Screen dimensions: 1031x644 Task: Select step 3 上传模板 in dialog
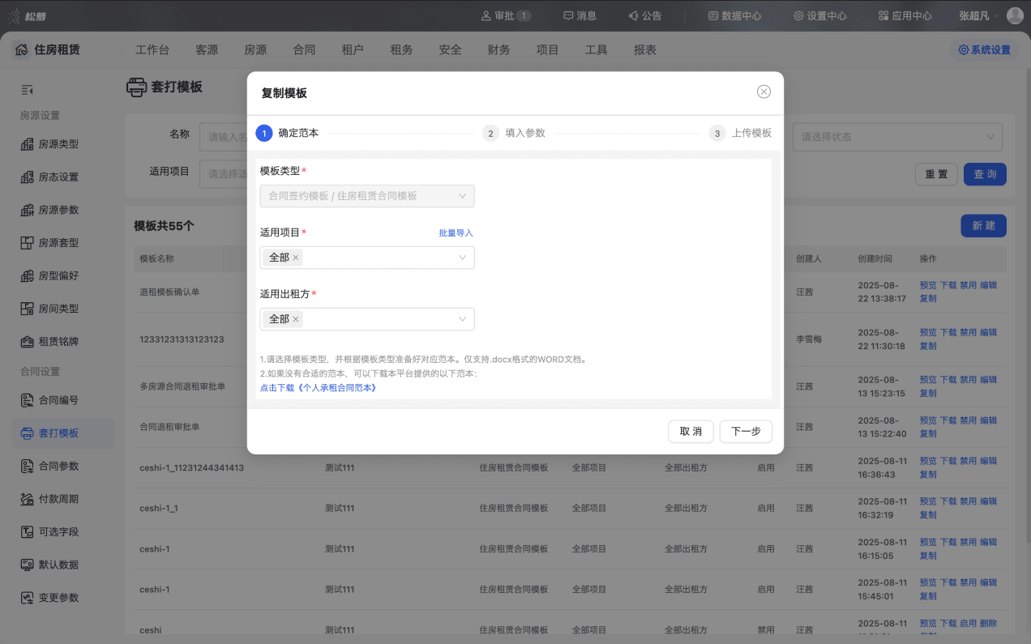(x=740, y=133)
